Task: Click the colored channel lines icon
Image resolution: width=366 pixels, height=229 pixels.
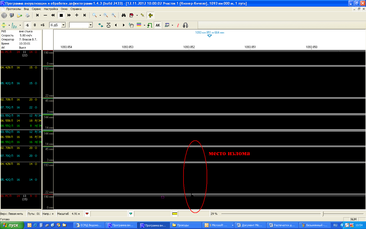Action: 139,25
